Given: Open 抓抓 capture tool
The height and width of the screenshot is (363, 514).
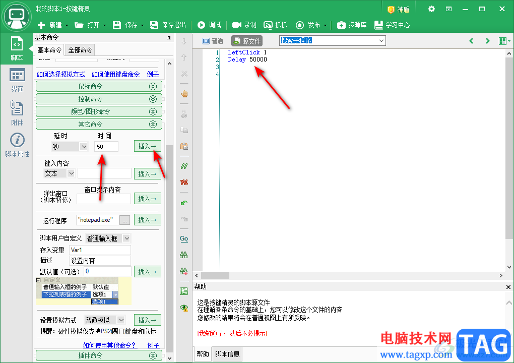Looking at the screenshot, I should coord(275,25).
